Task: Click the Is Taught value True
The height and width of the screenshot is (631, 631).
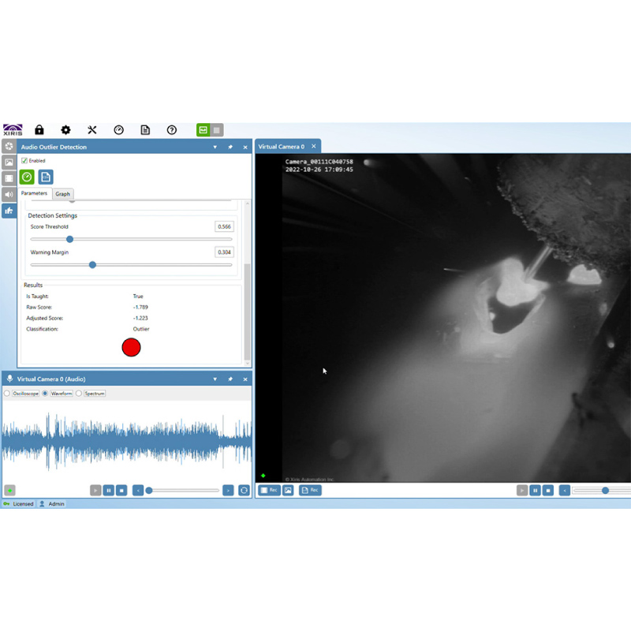Action: [138, 297]
